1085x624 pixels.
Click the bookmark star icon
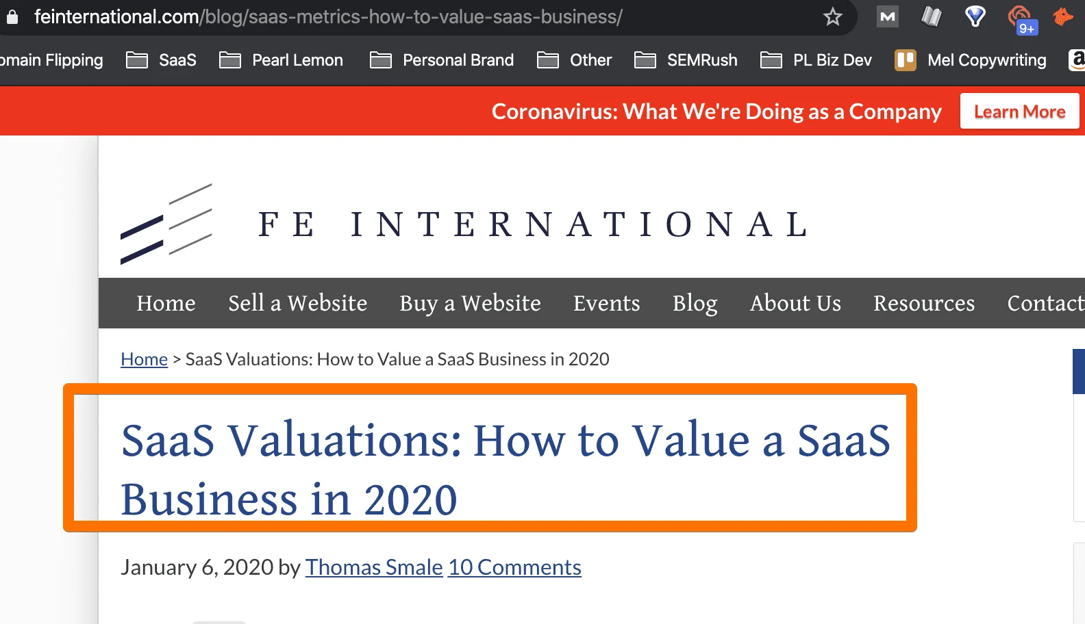tap(832, 16)
